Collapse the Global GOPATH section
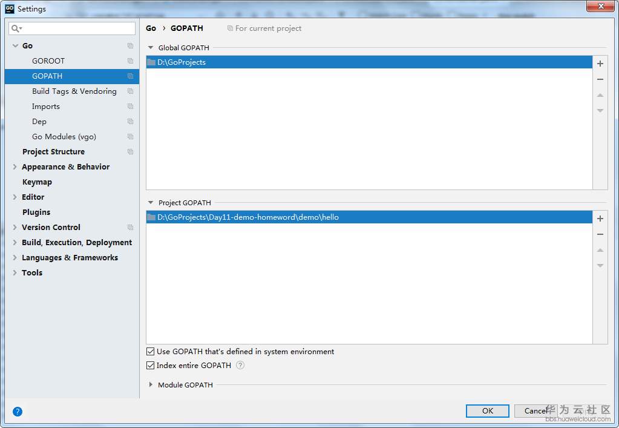Screen dimensions: 619x428 point(151,47)
